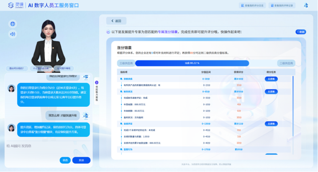The height and width of the screenshot is (172, 318).
Task: Open the user avatar icon top right
Action: pos(306,5)
